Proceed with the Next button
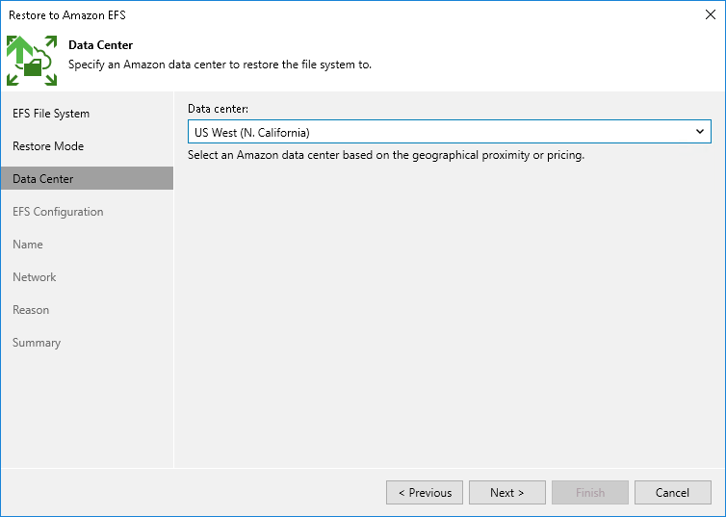Screen dimensions: 726x517 coord(507,493)
